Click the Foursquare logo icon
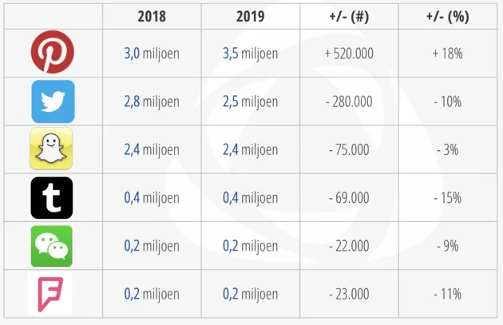The height and width of the screenshot is (325, 503). pos(50,294)
